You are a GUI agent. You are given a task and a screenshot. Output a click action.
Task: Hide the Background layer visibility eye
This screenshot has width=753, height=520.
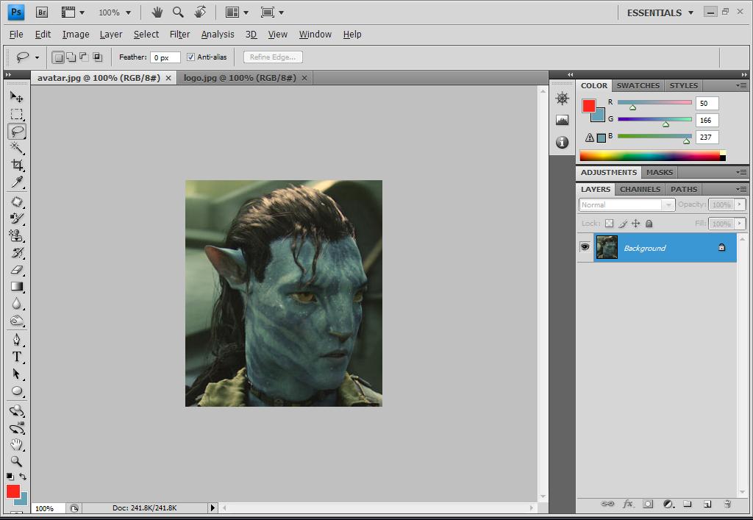click(x=585, y=247)
